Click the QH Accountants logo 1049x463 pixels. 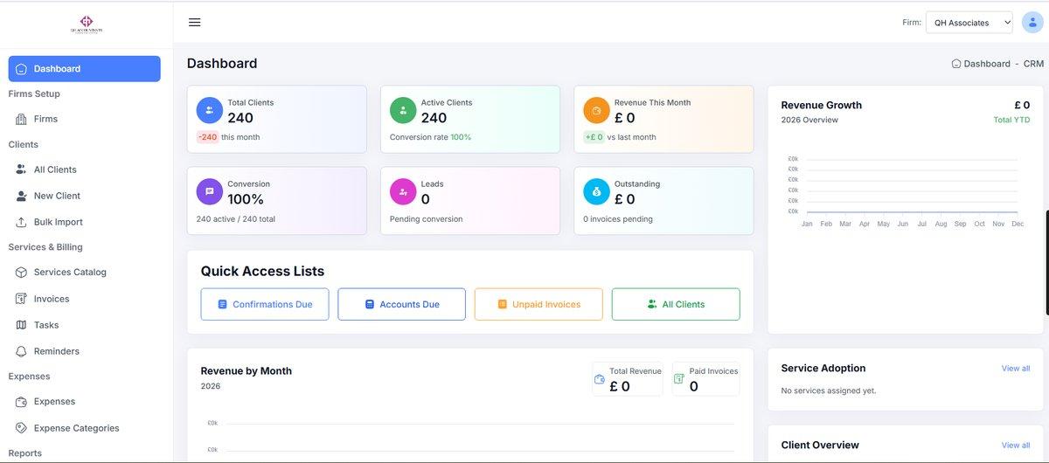[x=87, y=24]
